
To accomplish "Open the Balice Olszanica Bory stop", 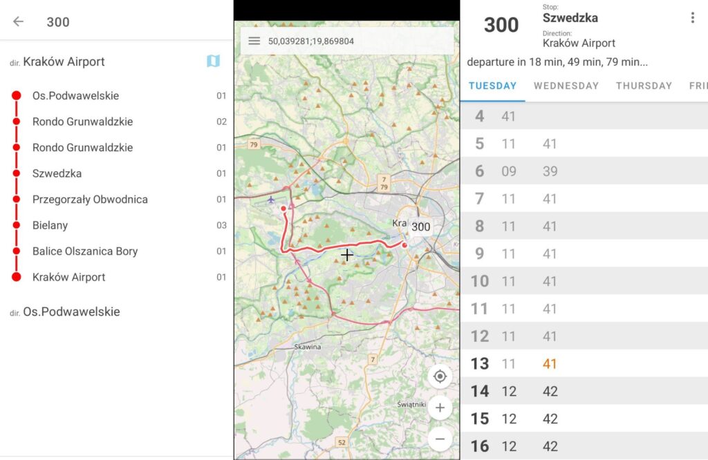I will pos(85,251).
